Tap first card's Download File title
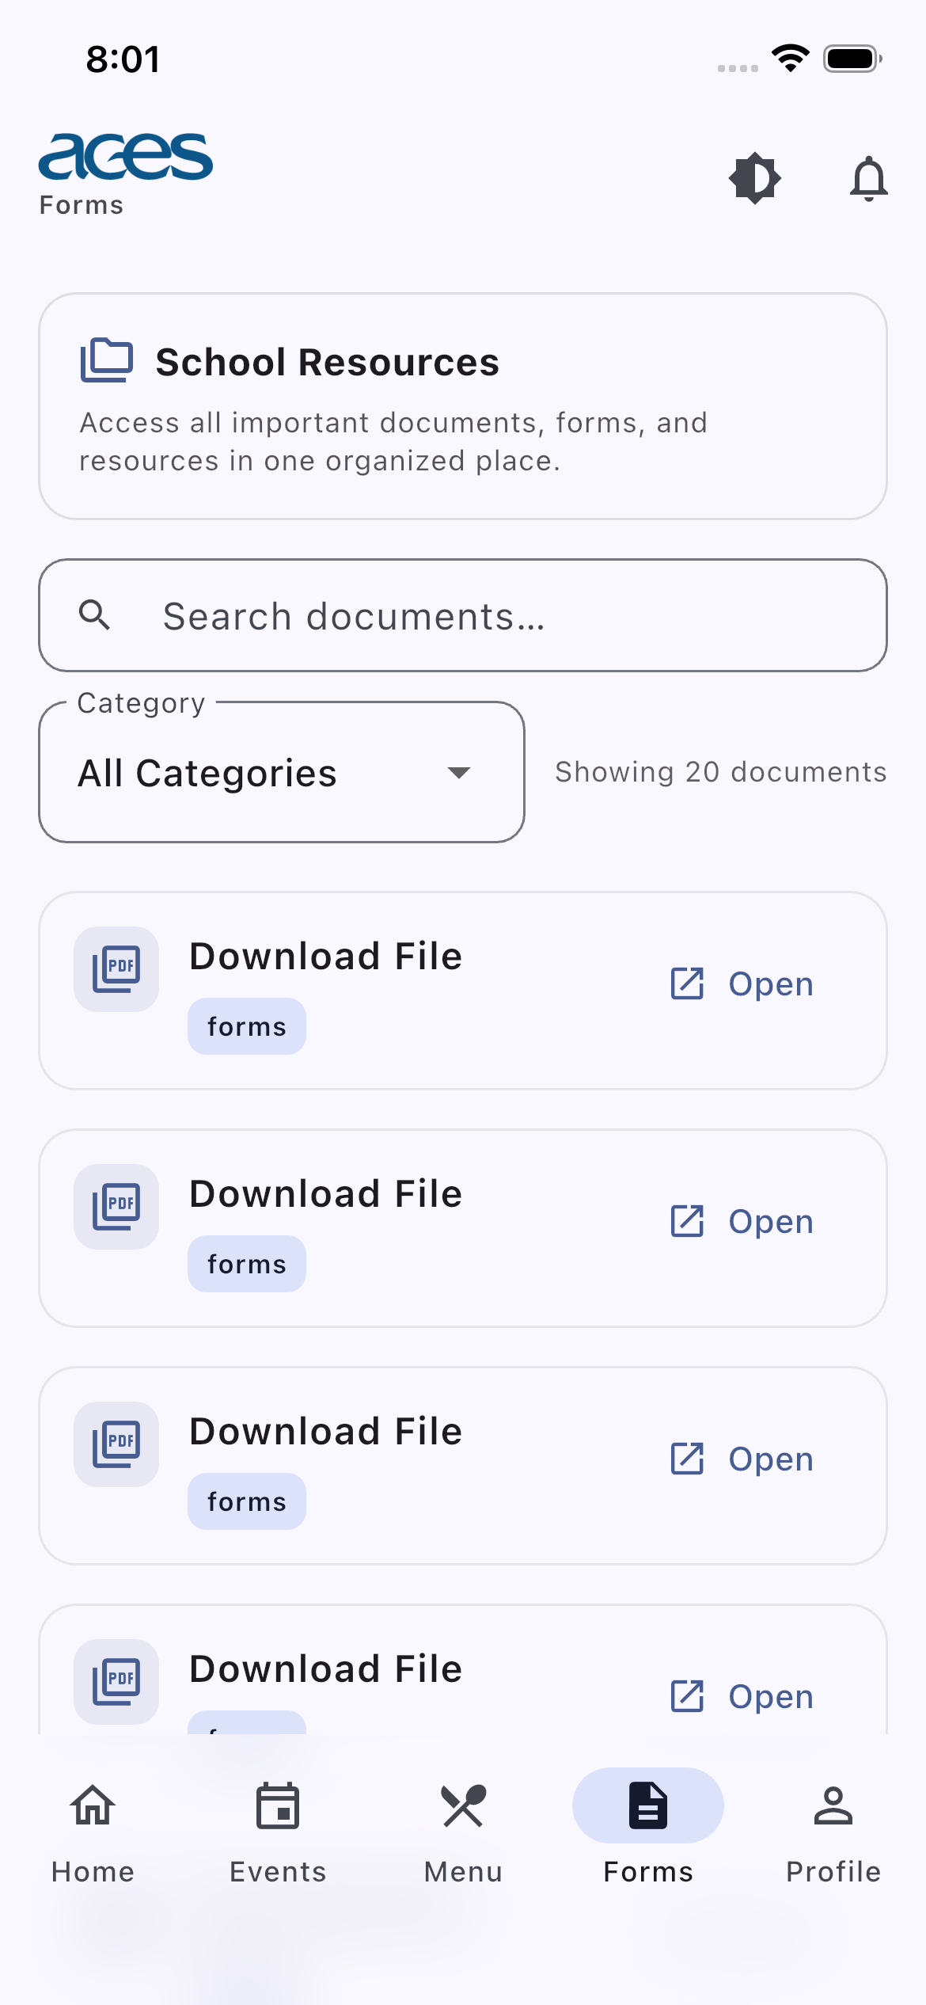Screen dimensions: 926x2005 (326, 956)
